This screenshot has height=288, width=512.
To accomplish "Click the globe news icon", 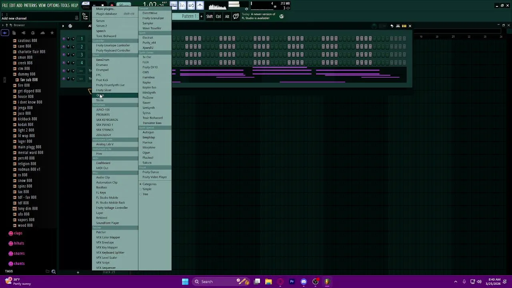I will tap(282, 16).
